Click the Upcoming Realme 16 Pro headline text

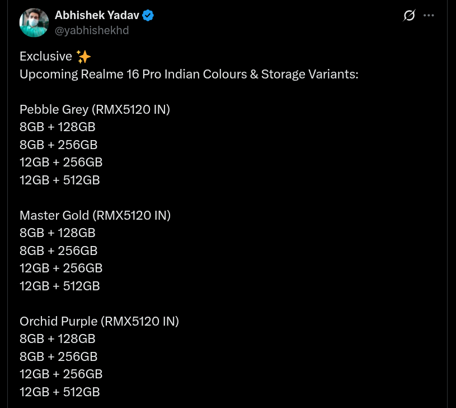pyautogui.click(x=189, y=73)
